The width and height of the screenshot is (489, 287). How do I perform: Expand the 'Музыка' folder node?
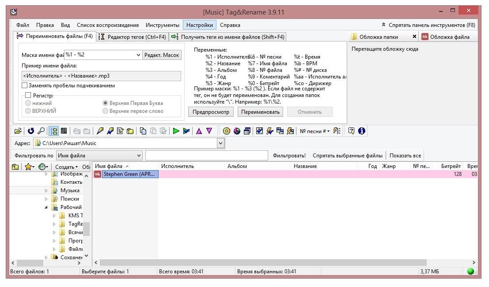click(x=46, y=190)
